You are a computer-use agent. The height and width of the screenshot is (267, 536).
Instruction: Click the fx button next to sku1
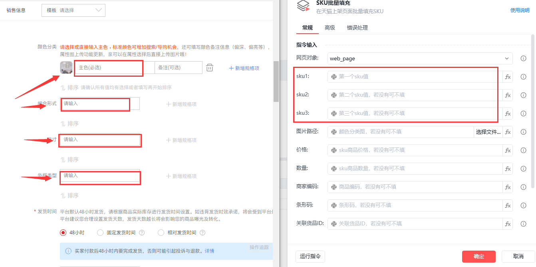508,77
